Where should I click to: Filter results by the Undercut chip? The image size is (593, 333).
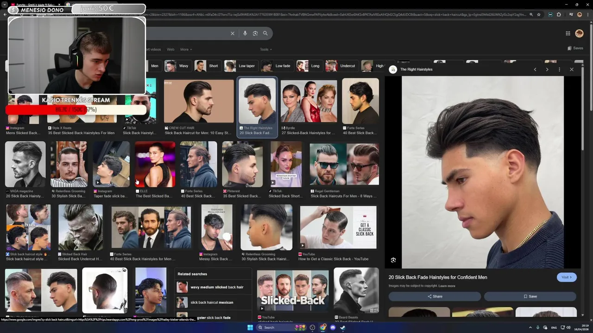tap(341, 66)
